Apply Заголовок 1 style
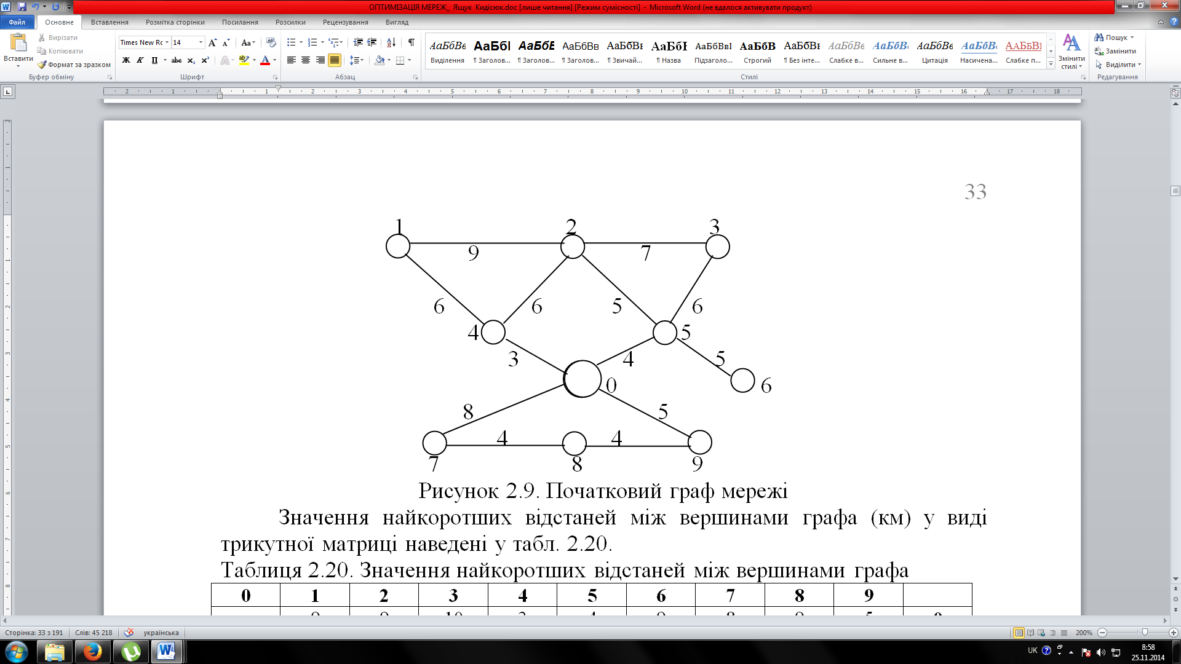The height and width of the screenshot is (664, 1181). click(x=492, y=52)
